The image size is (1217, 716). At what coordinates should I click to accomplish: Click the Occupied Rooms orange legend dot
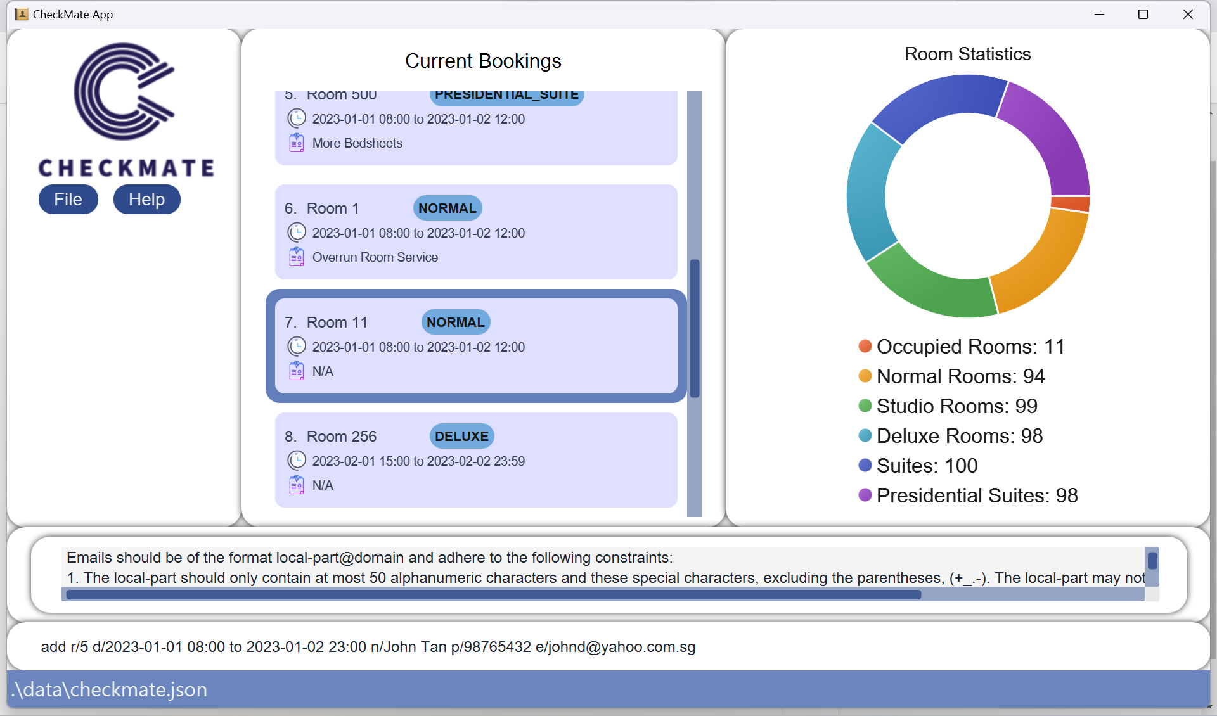pos(865,346)
